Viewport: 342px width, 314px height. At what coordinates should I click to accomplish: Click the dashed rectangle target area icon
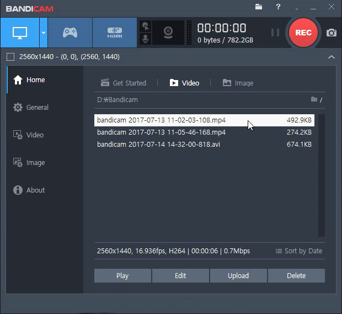10,57
